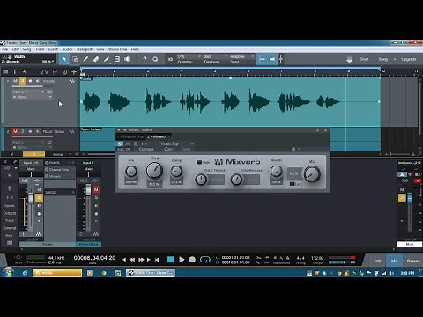Click the Room Noise mixer channel fader
Screen dimensions: 423x317
click(x=88, y=190)
